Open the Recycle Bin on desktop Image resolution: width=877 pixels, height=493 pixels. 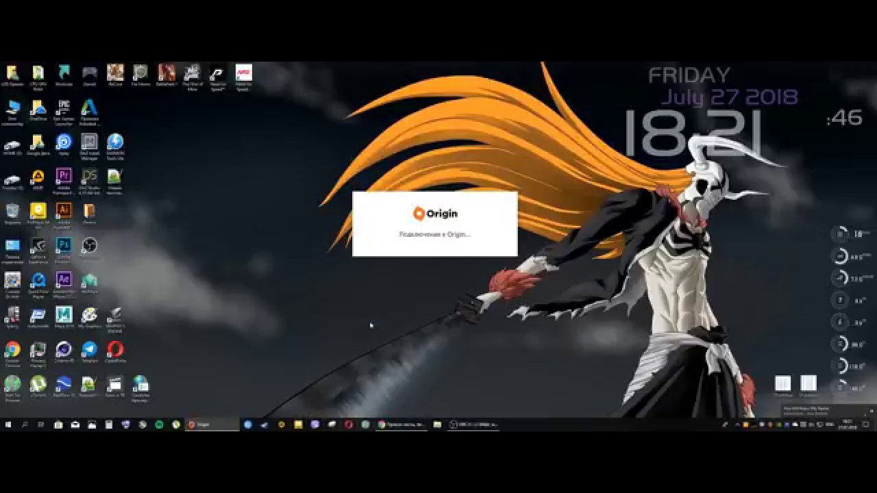point(12,214)
